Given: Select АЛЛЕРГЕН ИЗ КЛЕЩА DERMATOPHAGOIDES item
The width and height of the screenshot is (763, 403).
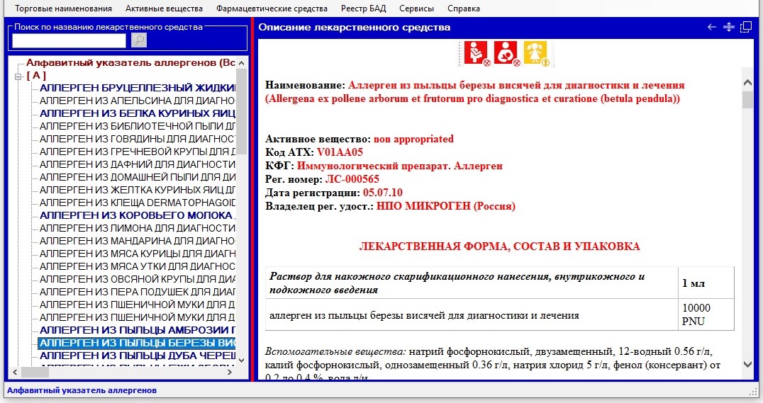Looking at the screenshot, I should tap(138, 203).
